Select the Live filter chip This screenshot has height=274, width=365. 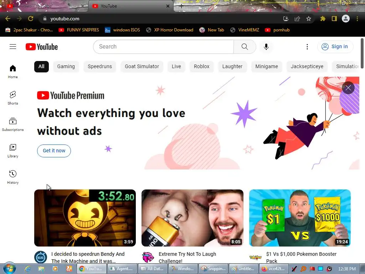pyautogui.click(x=176, y=66)
